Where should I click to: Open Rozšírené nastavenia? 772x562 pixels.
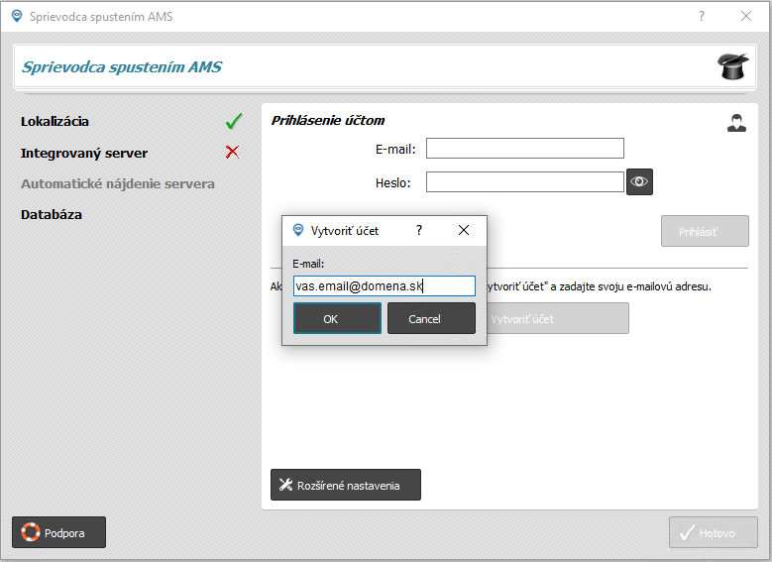tap(346, 485)
